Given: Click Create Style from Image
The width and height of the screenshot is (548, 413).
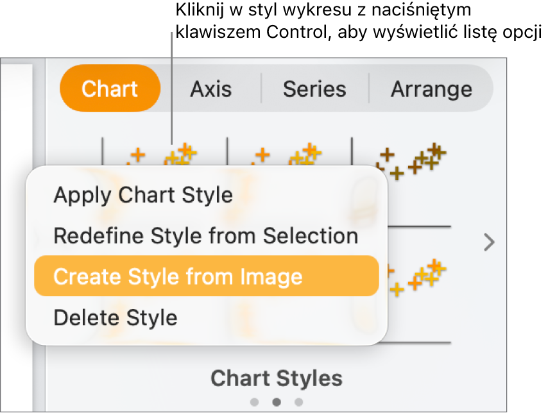Looking at the screenshot, I should [x=178, y=276].
